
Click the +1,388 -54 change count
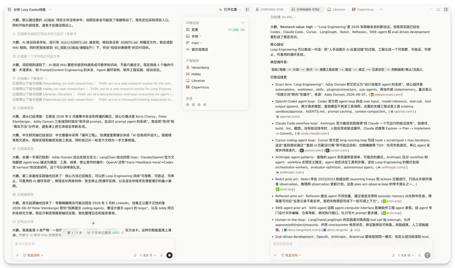236,30
